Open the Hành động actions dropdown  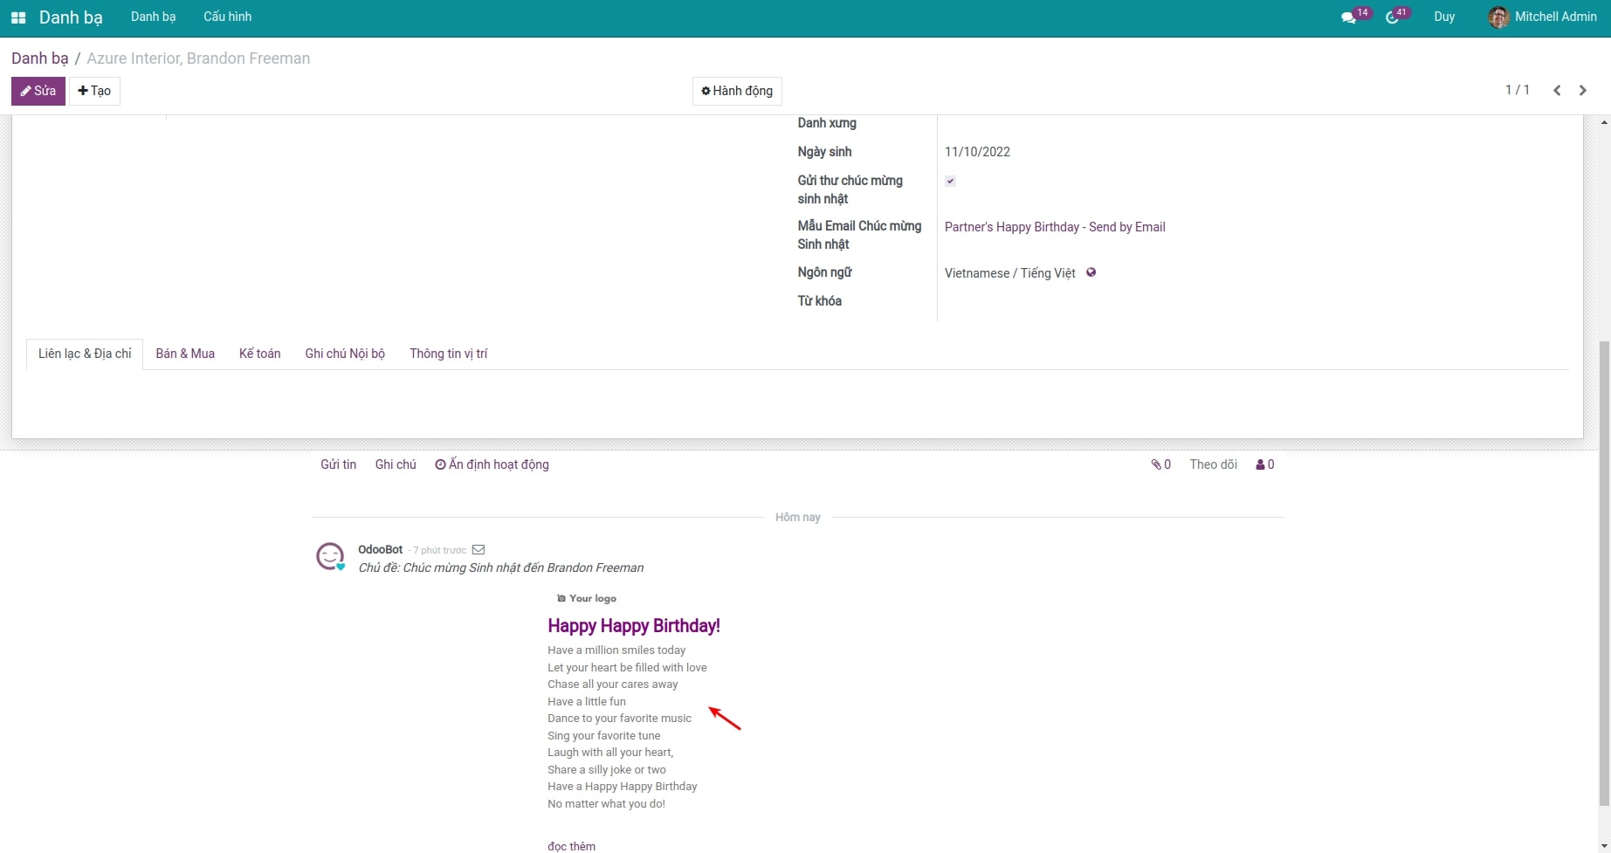tap(737, 91)
